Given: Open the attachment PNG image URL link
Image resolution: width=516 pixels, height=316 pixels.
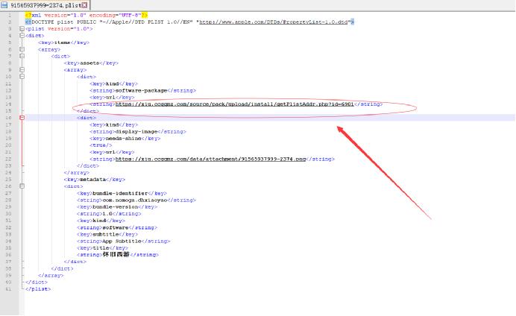Looking at the screenshot, I should pos(210,159).
